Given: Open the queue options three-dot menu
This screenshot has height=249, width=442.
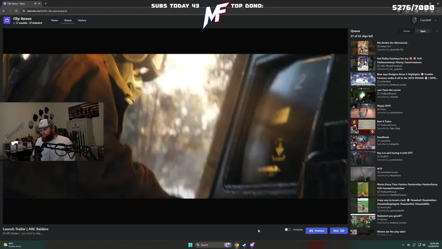Looking at the screenshot, I should (x=437, y=31).
